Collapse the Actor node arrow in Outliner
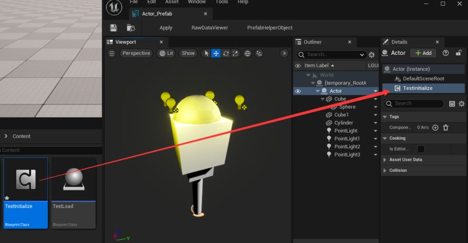Image resolution: width=468 pixels, height=243 pixels. pyautogui.click(x=318, y=91)
